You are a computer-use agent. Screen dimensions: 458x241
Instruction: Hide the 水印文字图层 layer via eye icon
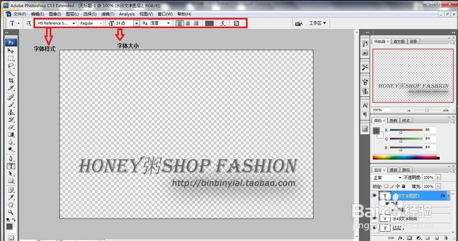pos(374,218)
